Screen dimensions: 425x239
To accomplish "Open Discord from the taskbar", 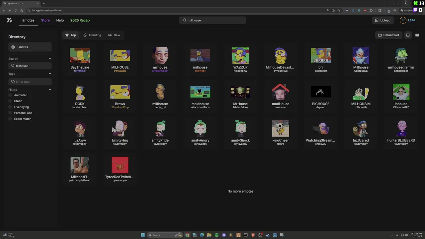I will tap(224, 235).
